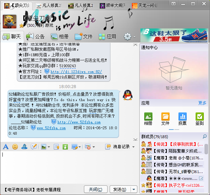Open the 相册 app in sidebar
The width and height of the screenshot is (210, 195).
coord(148,119)
